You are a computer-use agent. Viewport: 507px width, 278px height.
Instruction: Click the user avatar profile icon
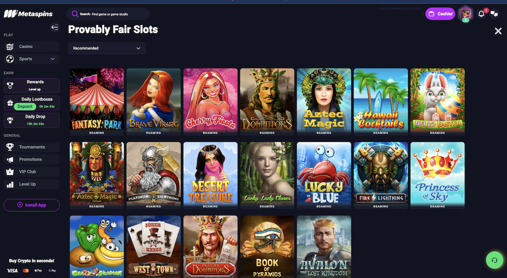[466, 13]
